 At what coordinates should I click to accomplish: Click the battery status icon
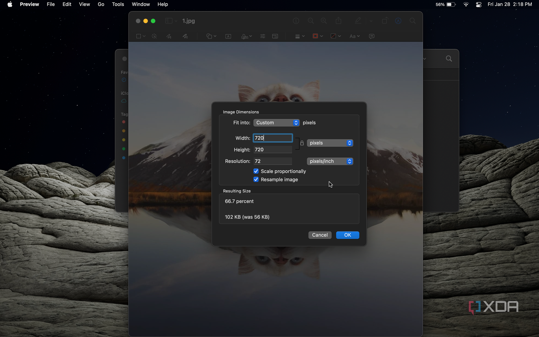tap(451, 4)
